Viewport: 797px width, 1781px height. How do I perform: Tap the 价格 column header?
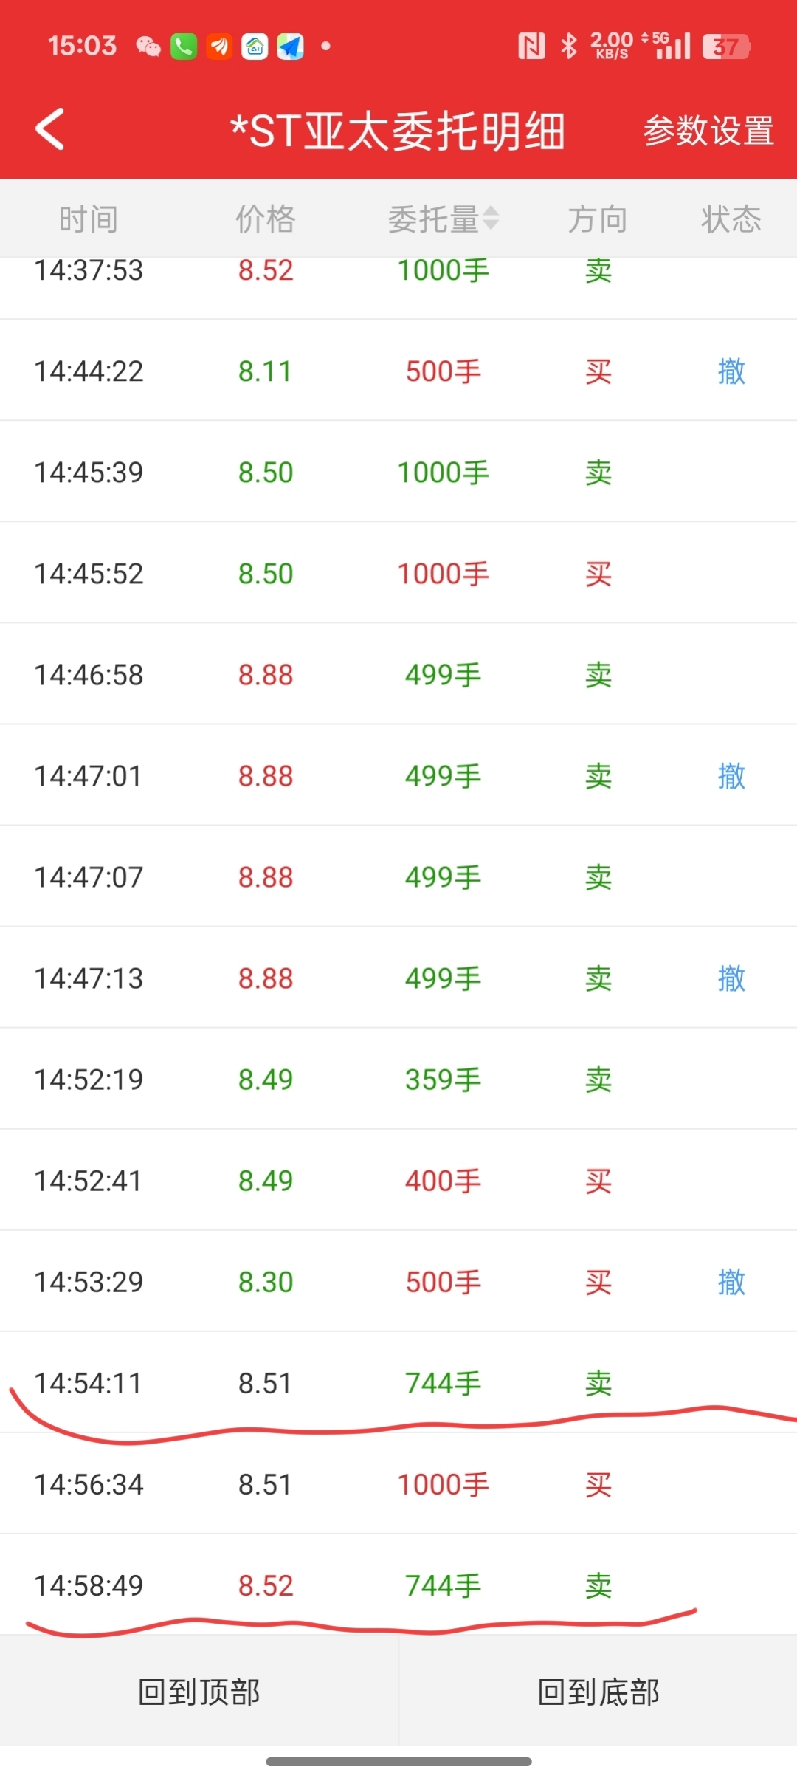(266, 219)
